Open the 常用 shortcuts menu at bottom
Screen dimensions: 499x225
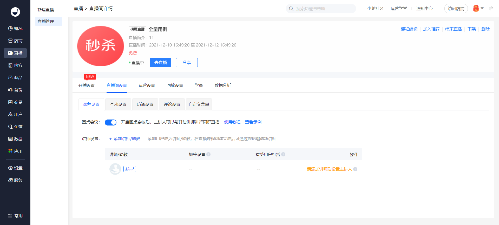(15, 216)
